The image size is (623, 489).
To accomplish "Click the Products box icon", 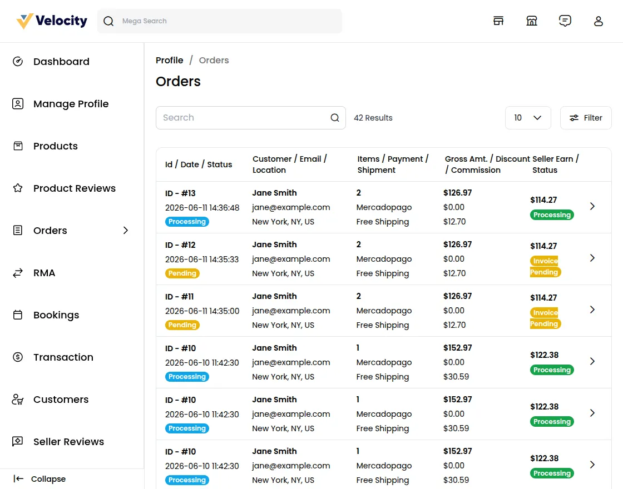I will tap(18, 146).
